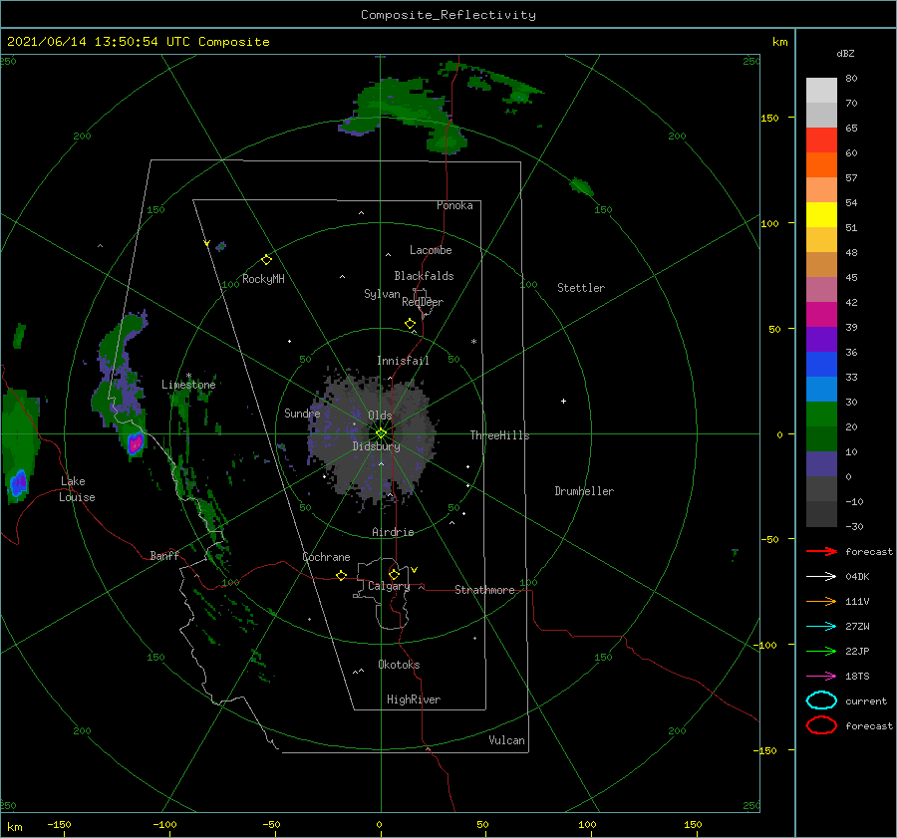Click yellow diamond marker inside Calgary

(394, 574)
